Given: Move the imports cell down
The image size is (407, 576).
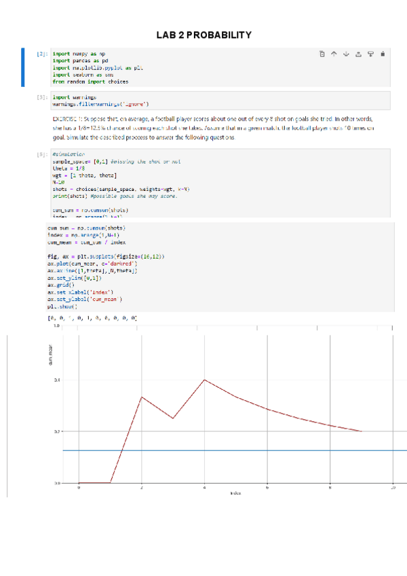Looking at the screenshot, I should click(347, 53).
